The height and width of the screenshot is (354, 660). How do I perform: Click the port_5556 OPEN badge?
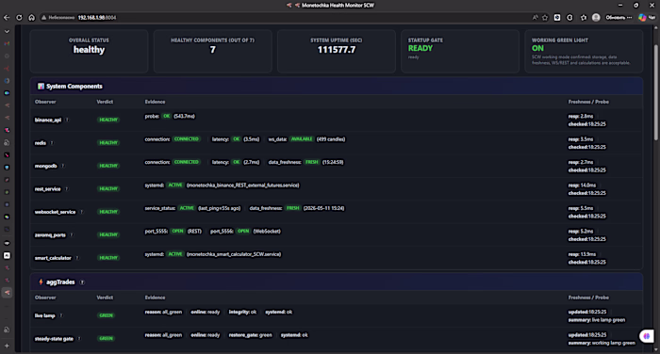[243, 232]
